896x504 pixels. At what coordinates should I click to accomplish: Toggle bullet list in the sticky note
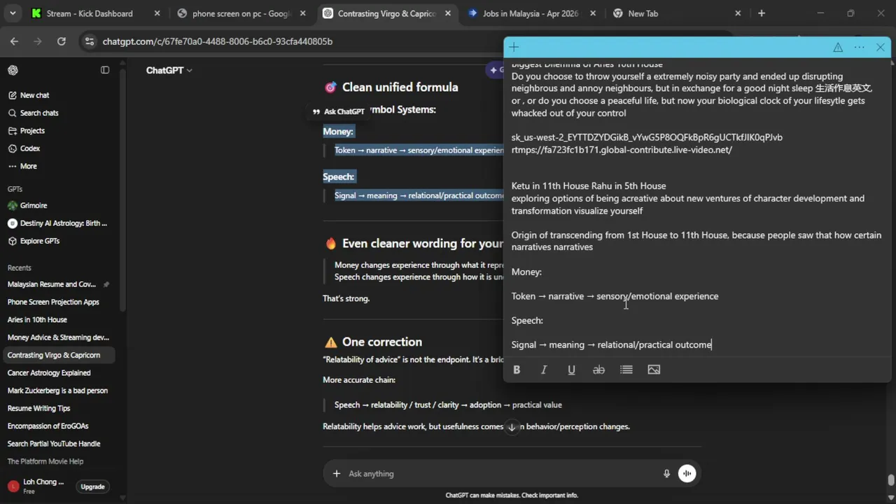[626, 370]
